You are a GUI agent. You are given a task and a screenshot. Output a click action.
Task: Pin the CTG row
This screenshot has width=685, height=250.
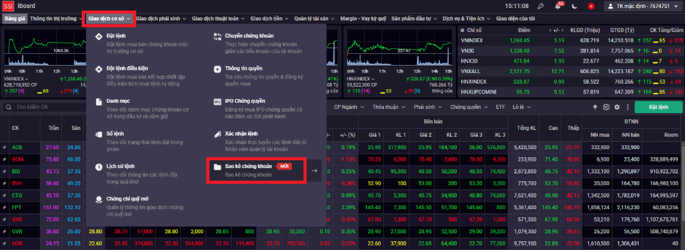4,196
